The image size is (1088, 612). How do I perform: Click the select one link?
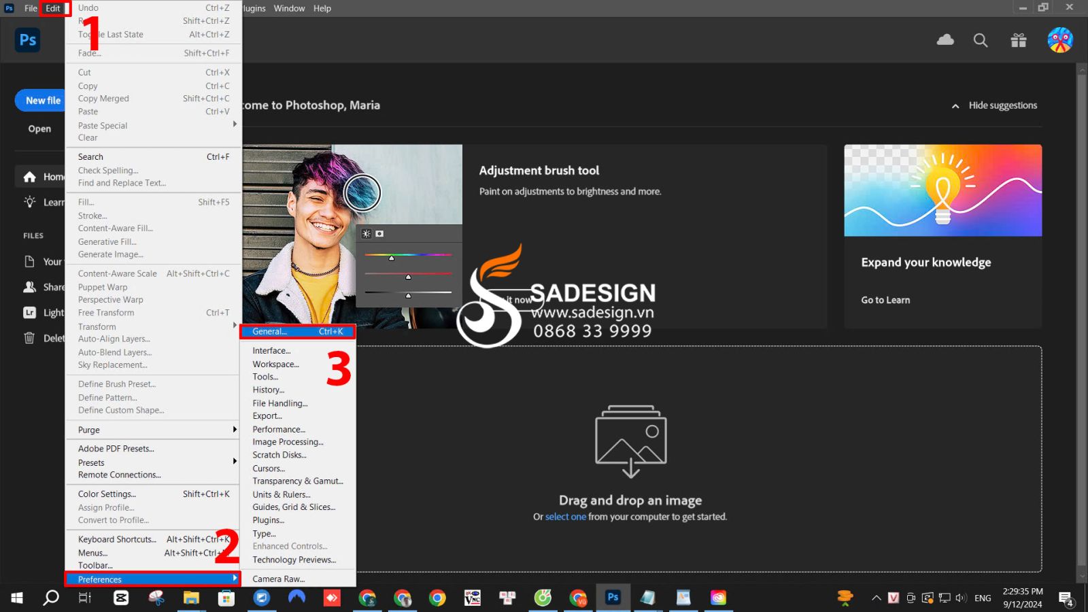pos(565,517)
